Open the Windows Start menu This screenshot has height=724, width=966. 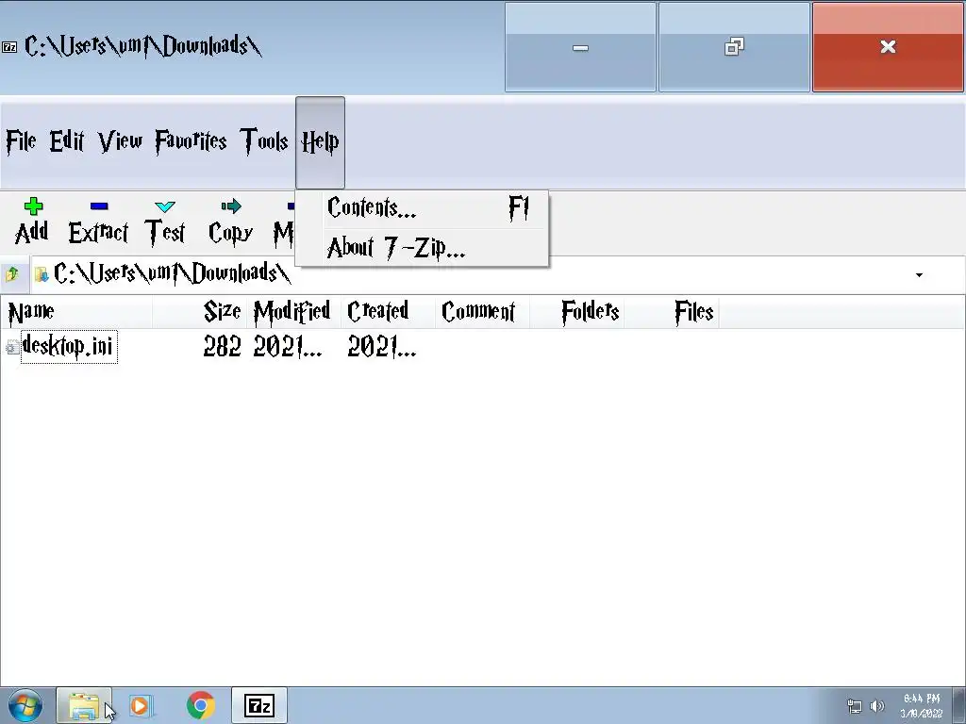(x=25, y=705)
